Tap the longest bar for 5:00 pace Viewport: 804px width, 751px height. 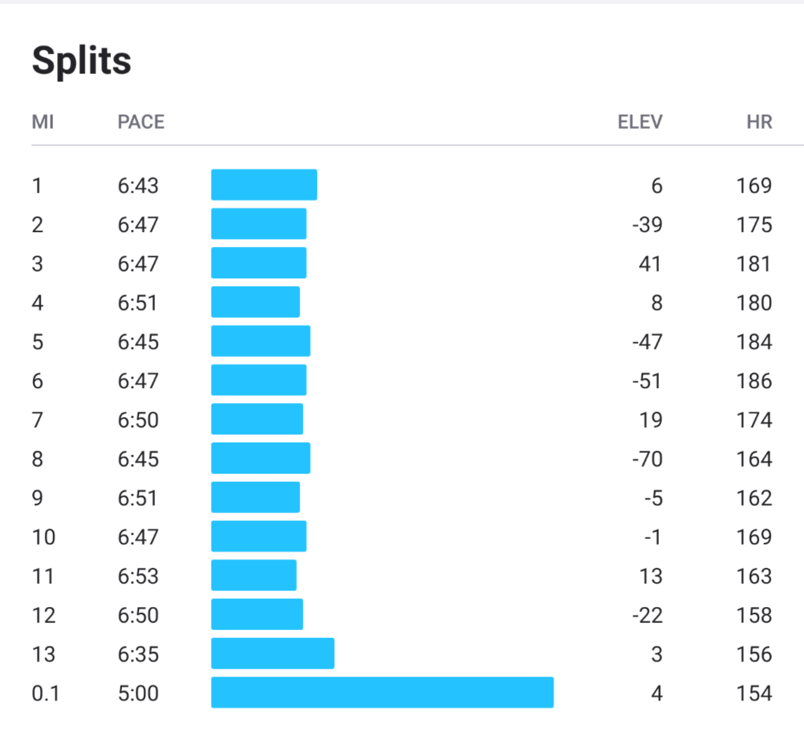pyautogui.click(x=382, y=692)
